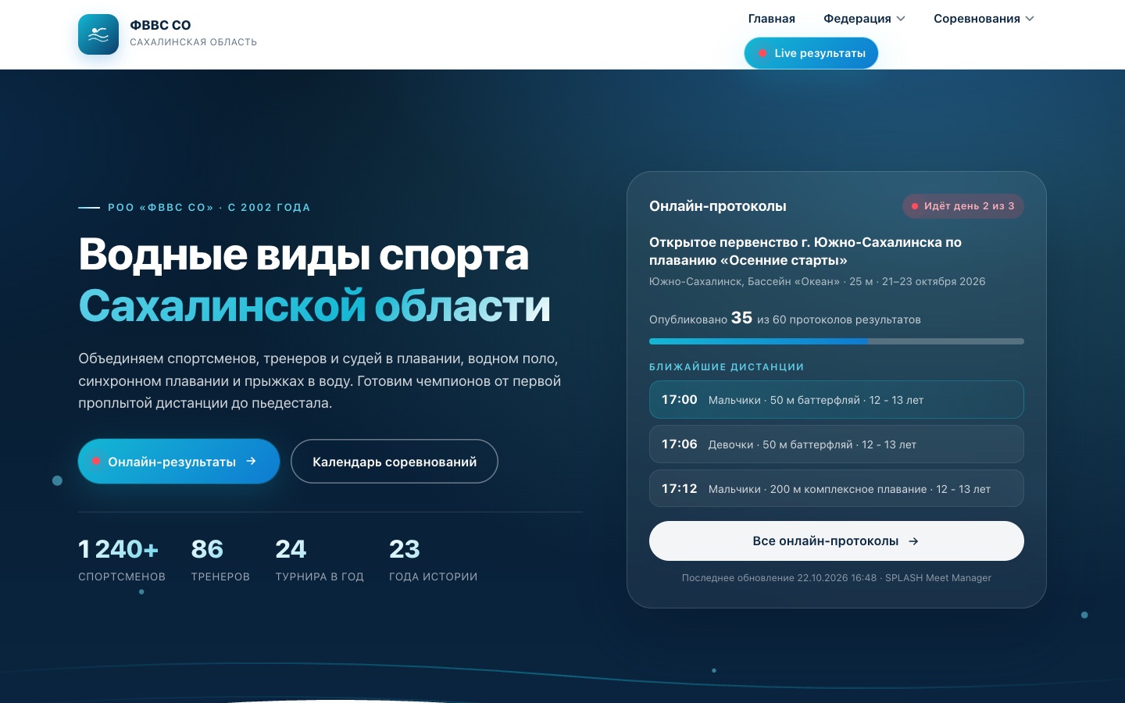1125x703 pixels.
Task: Select the 17:00 Мальчики 50 м баттерфляй row
Action: [x=836, y=400]
